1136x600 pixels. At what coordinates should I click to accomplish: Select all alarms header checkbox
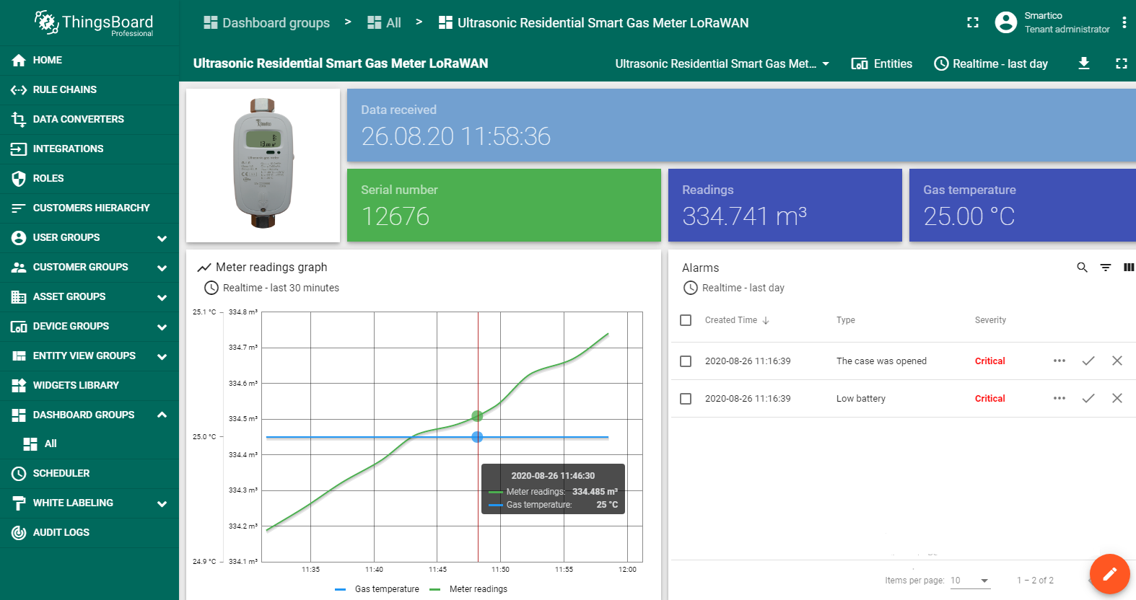pos(686,320)
